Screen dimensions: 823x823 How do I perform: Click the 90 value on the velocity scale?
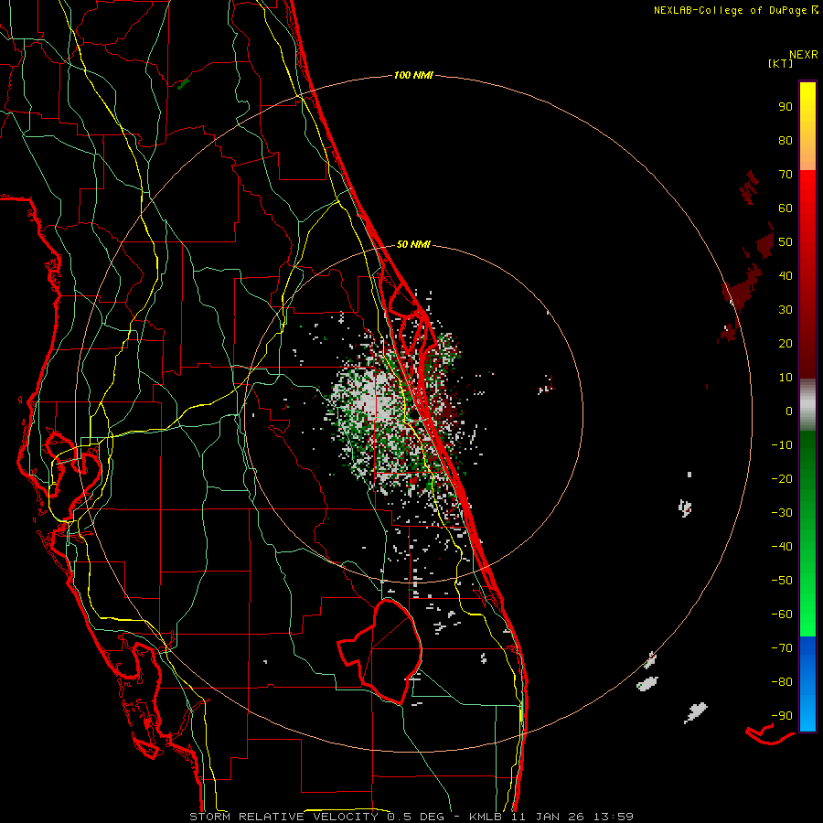pyautogui.click(x=786, y=107)
